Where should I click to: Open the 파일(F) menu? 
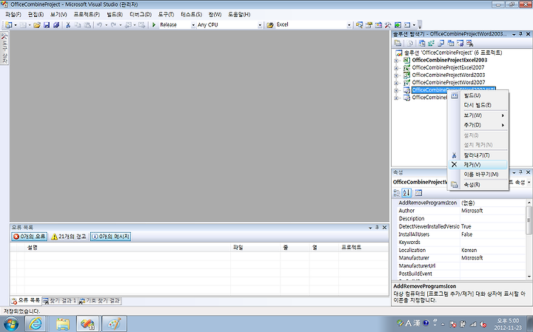coord(13,14)
